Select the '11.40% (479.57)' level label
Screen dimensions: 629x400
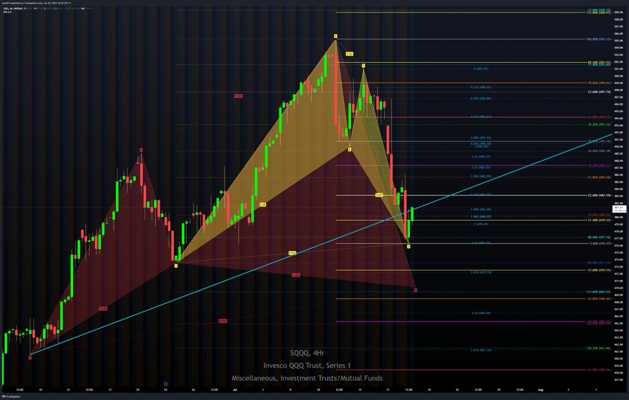pos(600,220)
